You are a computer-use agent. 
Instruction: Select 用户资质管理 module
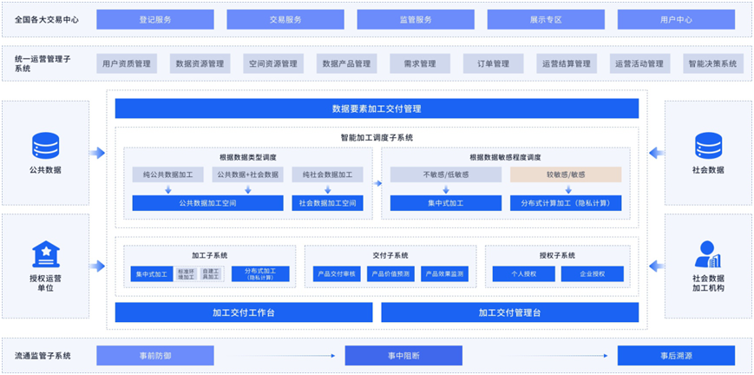(x=127, y=63)
